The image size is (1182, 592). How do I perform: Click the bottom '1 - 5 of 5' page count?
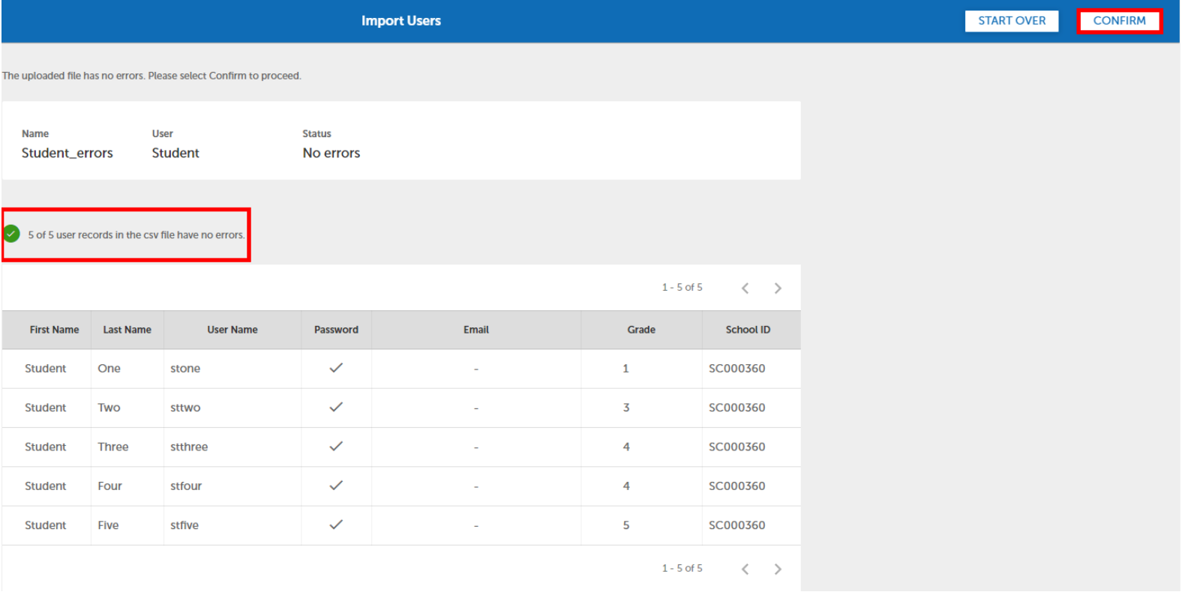pyautogui.click(x=682, y=569)
